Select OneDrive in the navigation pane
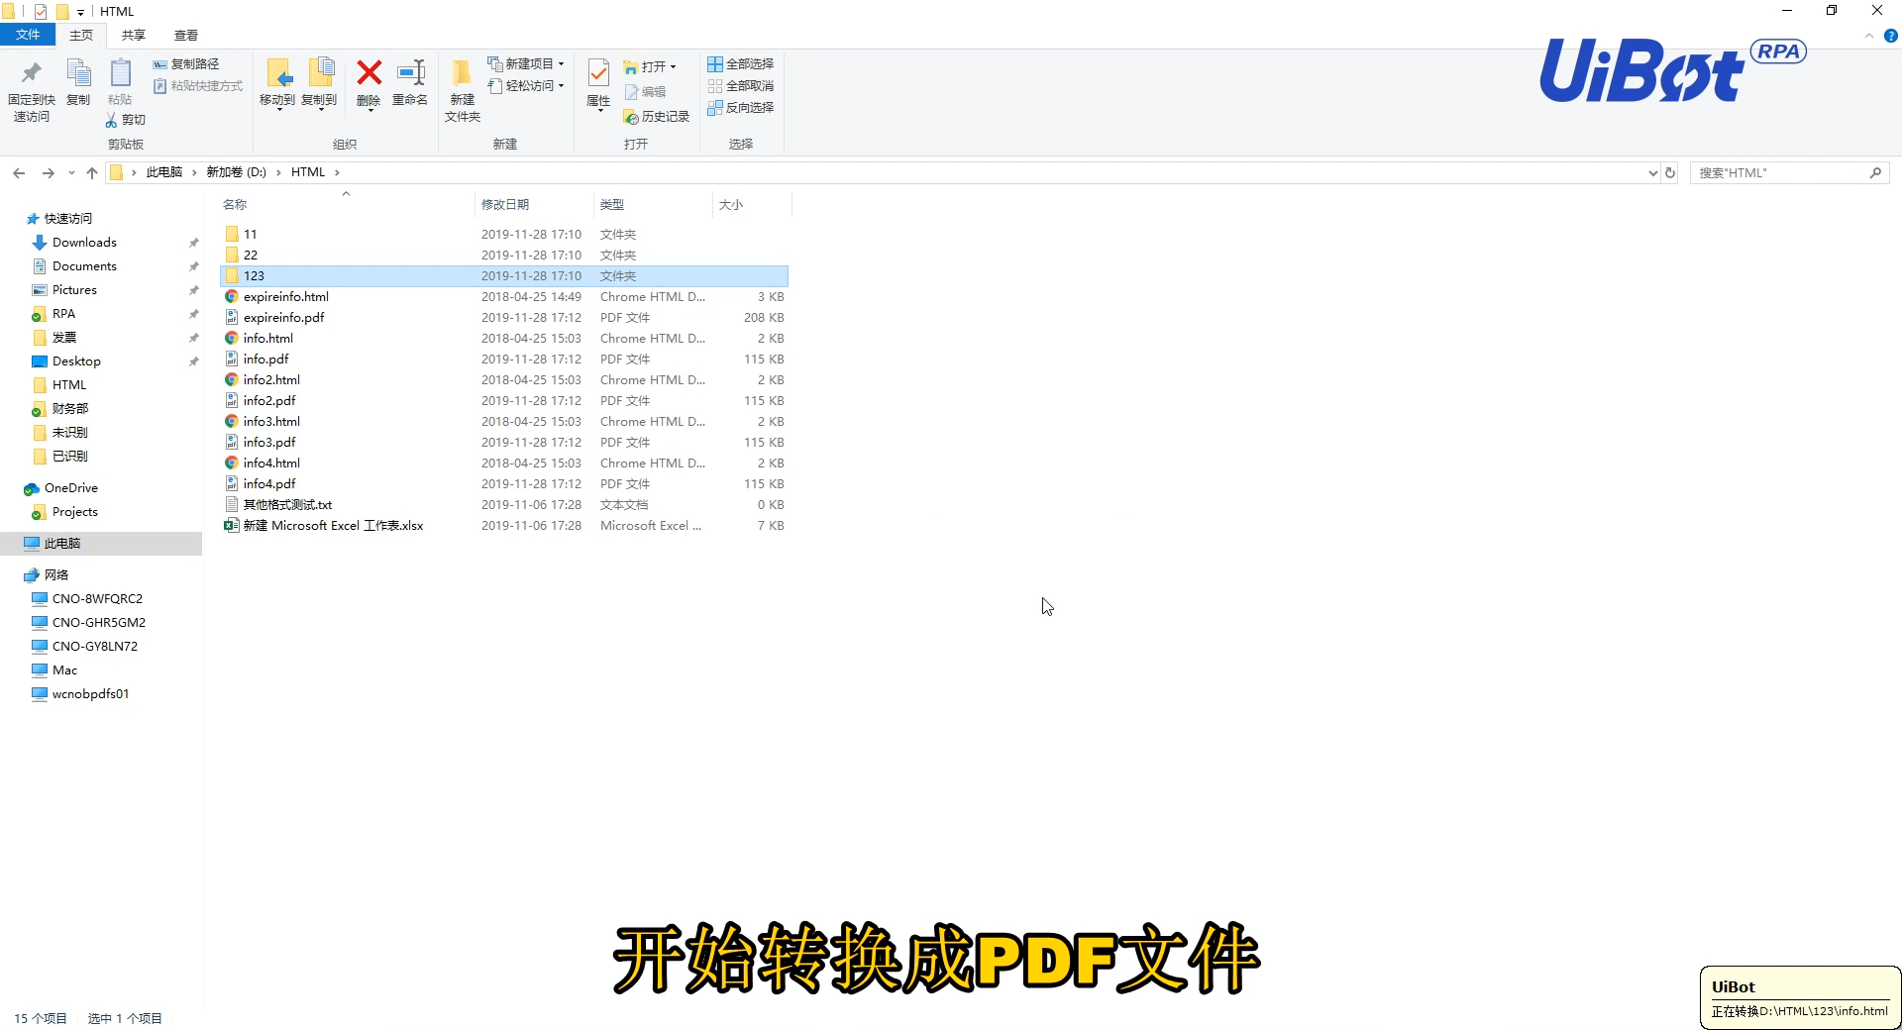 (x=71, y=488)
